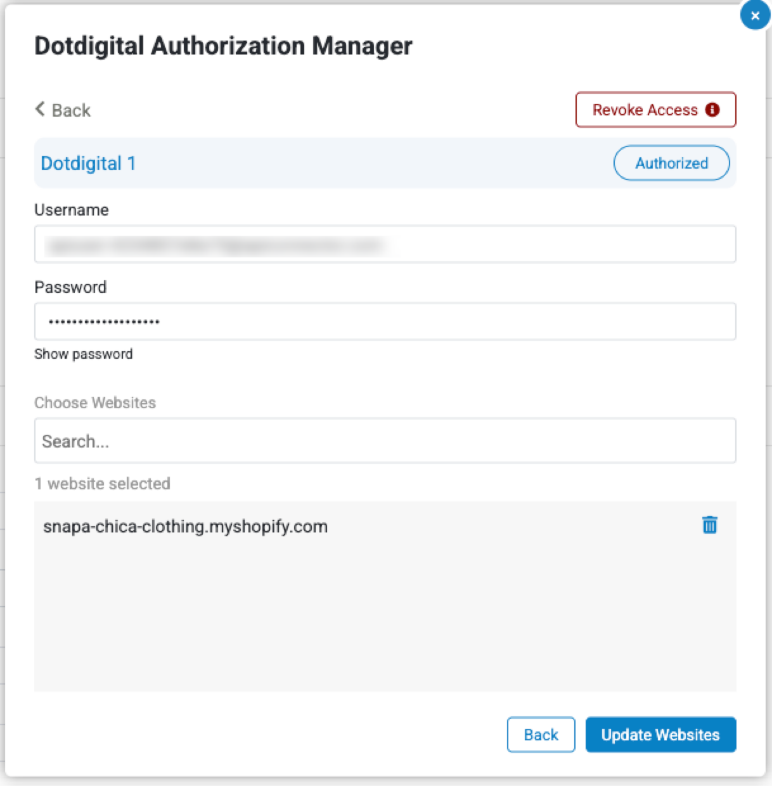Click the Dotdigital Authorization Manager heading
Viewport: 772px width, 786px height.
tap(223, 46)
